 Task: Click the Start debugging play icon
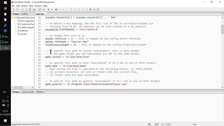(52, 9)
